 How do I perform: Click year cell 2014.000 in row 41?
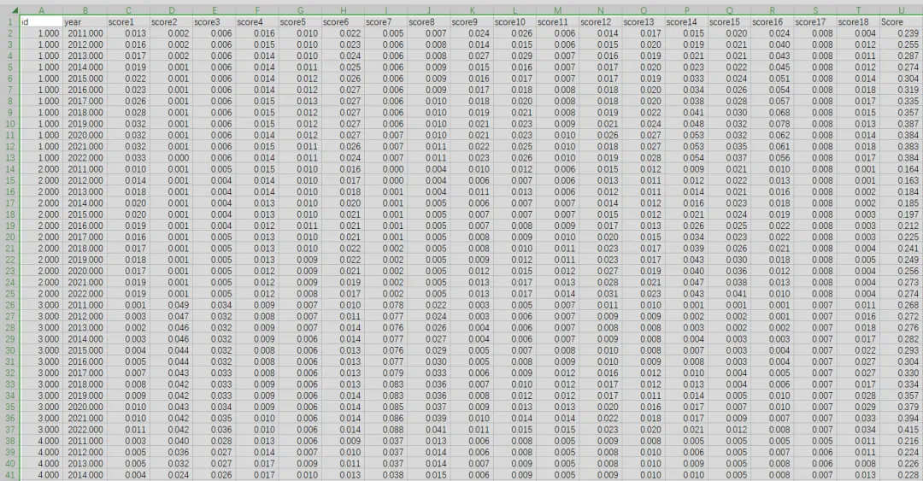coord(84,474)
